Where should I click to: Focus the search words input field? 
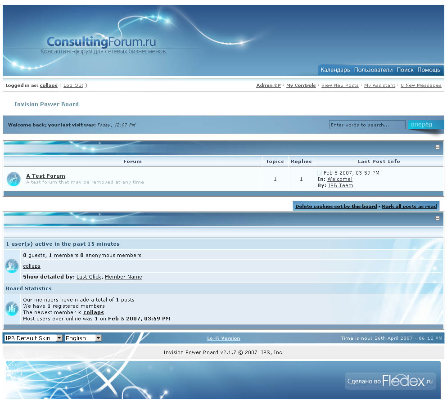pyautogui.click(x=367, y=125)
